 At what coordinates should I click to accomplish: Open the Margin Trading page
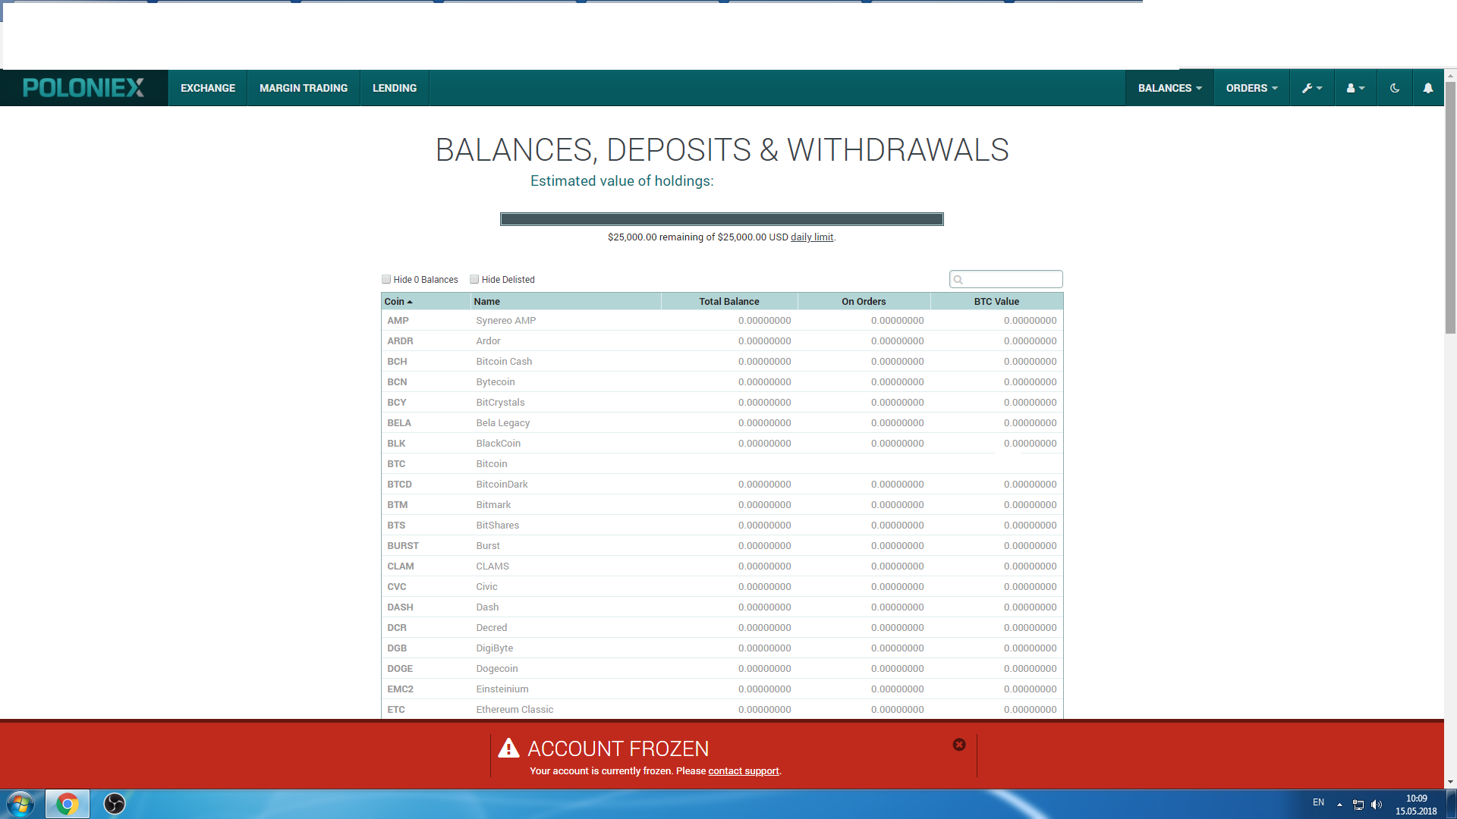click(x=303, y=88)
